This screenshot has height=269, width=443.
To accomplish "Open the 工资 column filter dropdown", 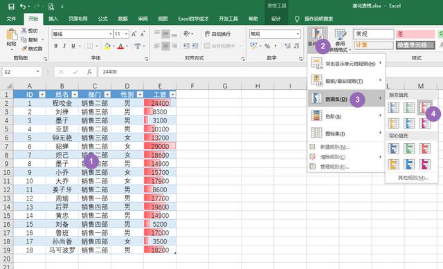I will (x=172, y=95).
